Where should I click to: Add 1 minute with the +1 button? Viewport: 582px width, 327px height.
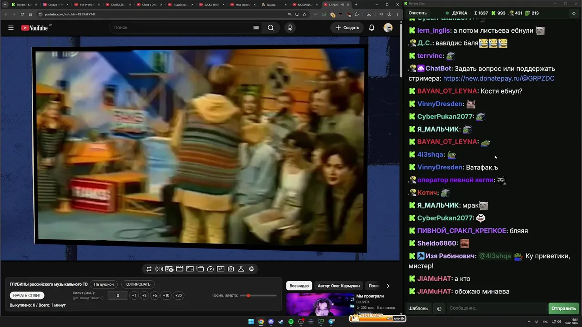tap(134, 296)
